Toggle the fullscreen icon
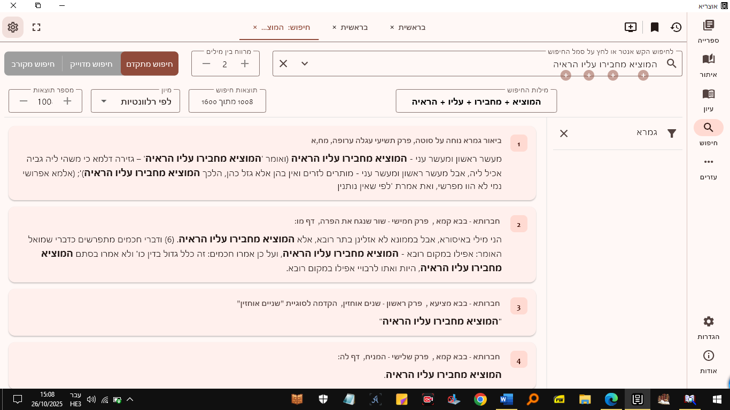The image size is (730, 410). pyautogui.click(x=36, y=27)
